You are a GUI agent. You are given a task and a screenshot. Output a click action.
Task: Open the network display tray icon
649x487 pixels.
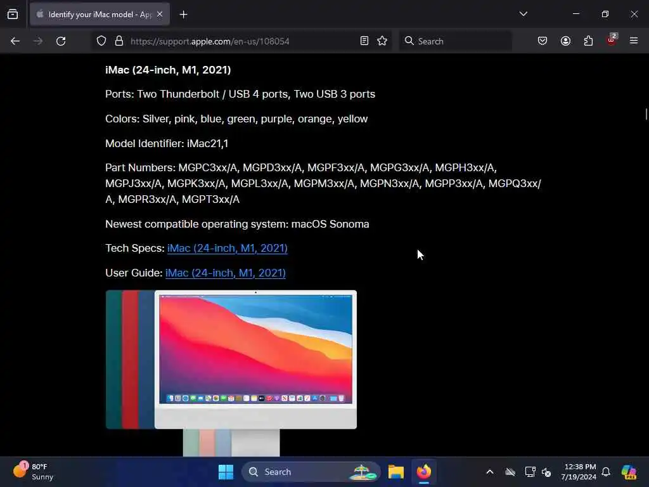(530, 472)
